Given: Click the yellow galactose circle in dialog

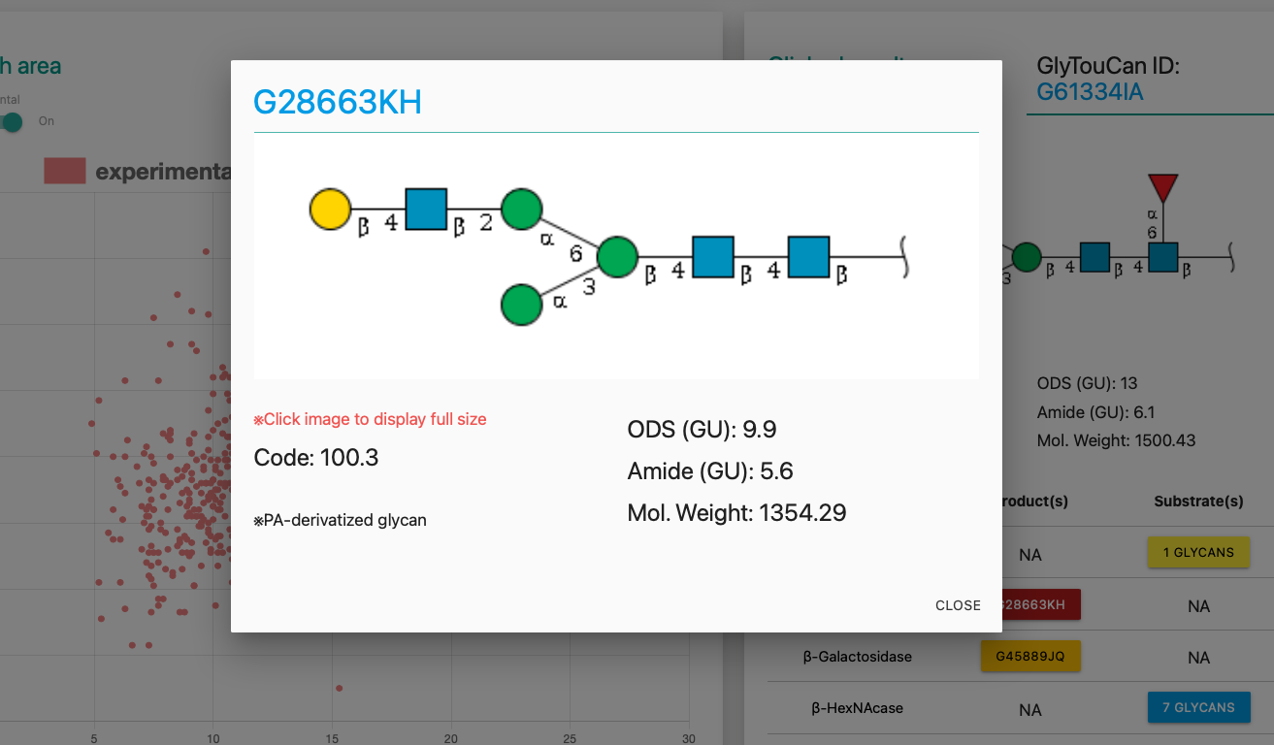Looking at the screenshot, I should (x=330, y=210).
